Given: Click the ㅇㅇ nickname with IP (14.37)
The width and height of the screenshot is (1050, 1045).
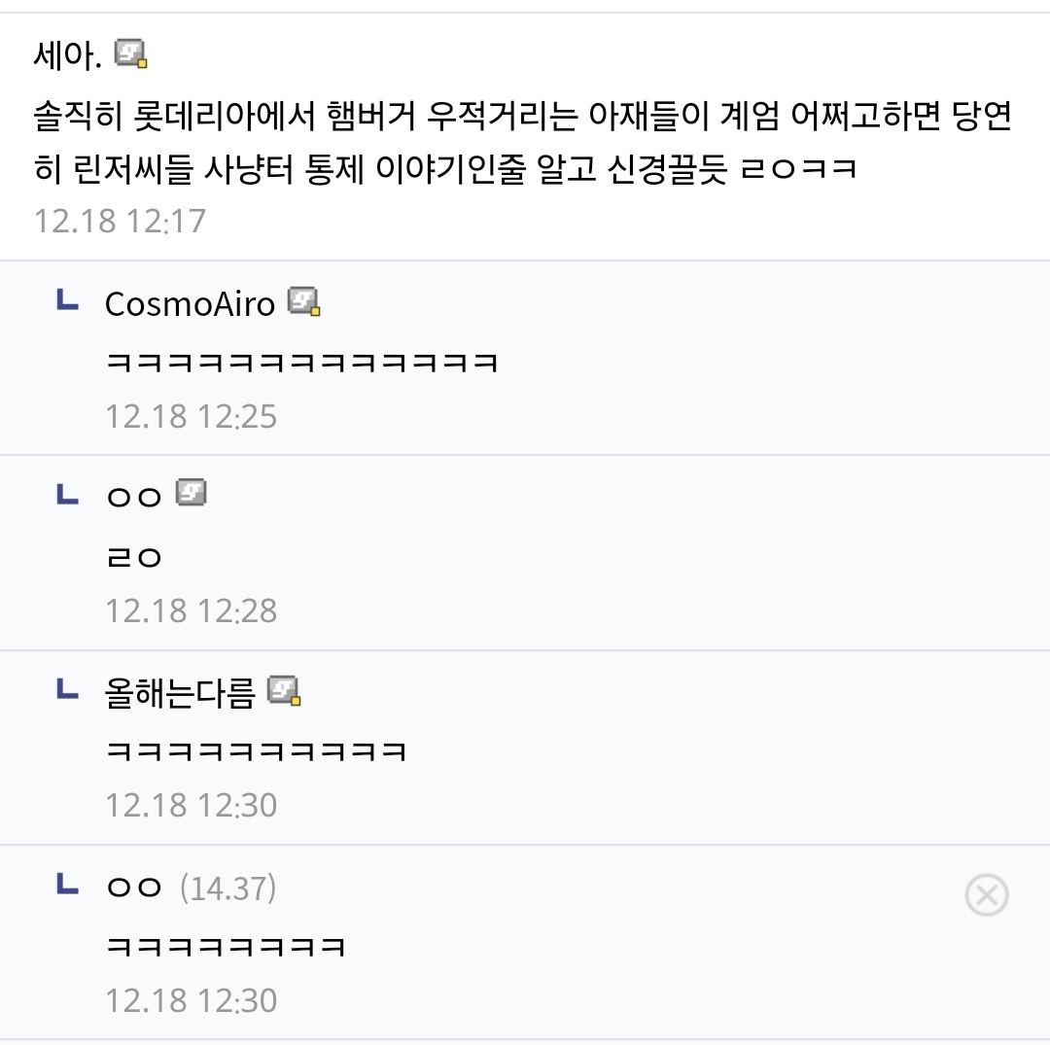Looking at the screenshot, I should point(134,888).
